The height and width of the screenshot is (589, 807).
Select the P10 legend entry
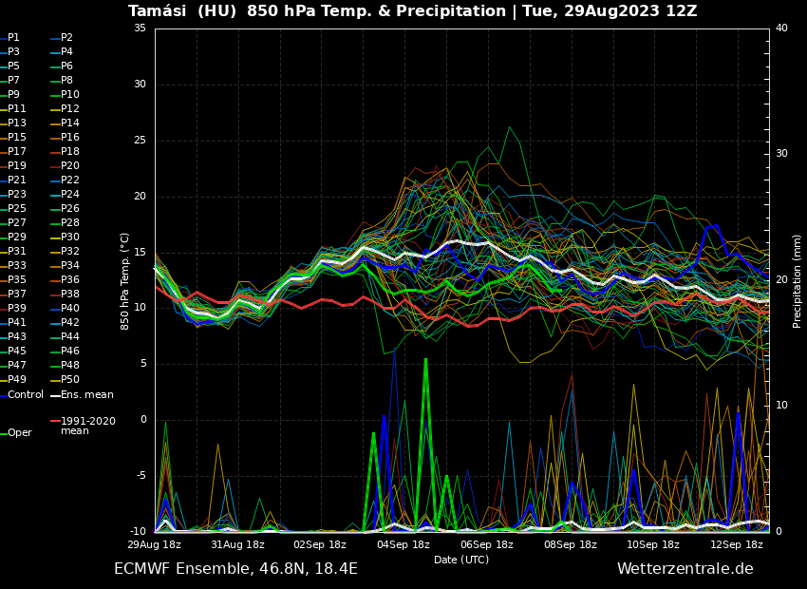tap(70, 95)
